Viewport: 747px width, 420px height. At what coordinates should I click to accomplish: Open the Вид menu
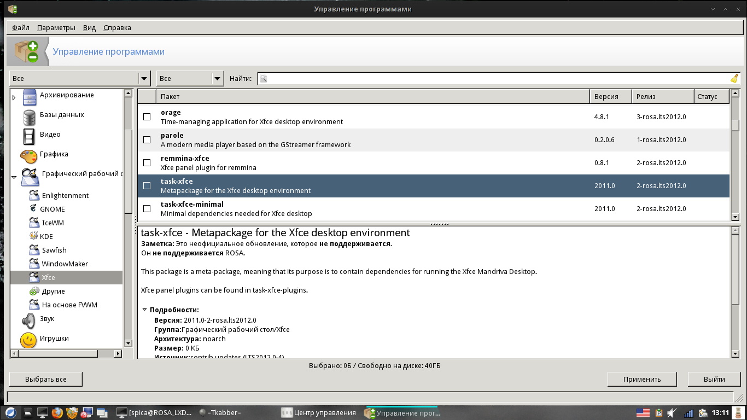click(x=89, y=27)
